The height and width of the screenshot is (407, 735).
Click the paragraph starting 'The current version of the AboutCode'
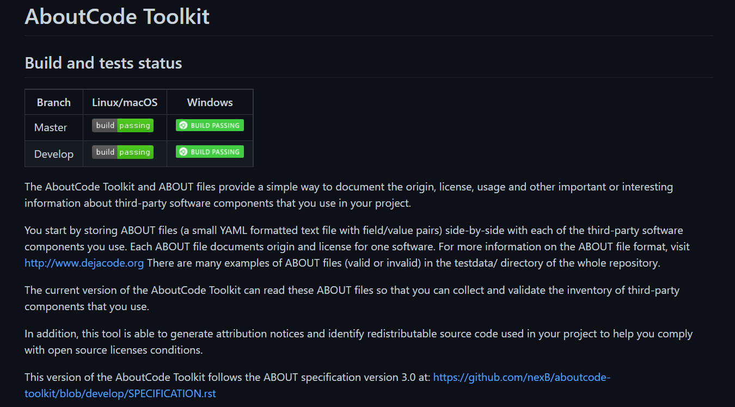pos(352,298)
